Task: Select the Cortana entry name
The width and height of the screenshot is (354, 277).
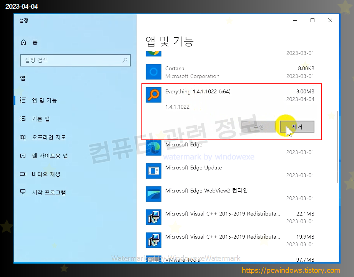Action: (x=175, y=68)
